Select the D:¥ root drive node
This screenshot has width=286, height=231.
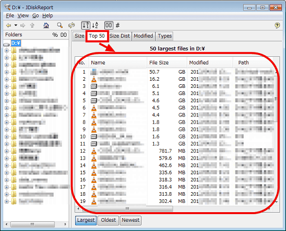point(16,43)
